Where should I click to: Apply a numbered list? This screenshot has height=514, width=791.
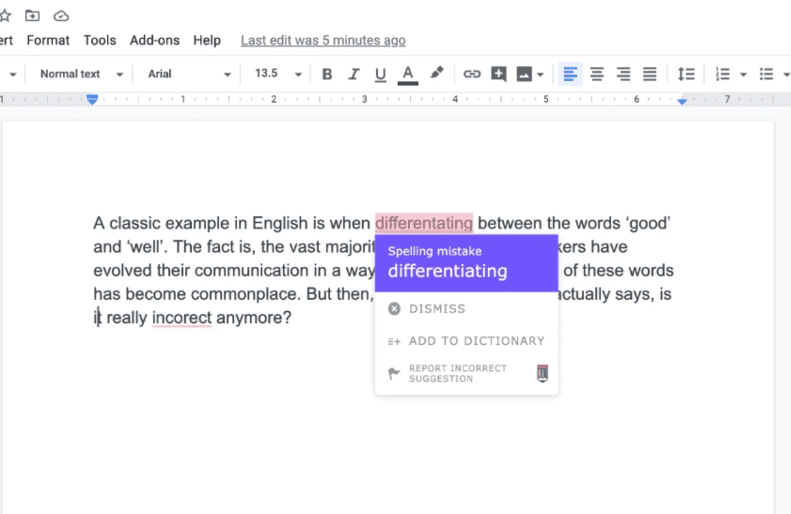pyautogui.click(x=723, y=75)
